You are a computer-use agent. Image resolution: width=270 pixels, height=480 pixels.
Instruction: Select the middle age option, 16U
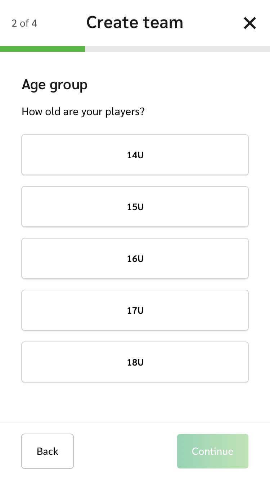(x=135, y=259)
